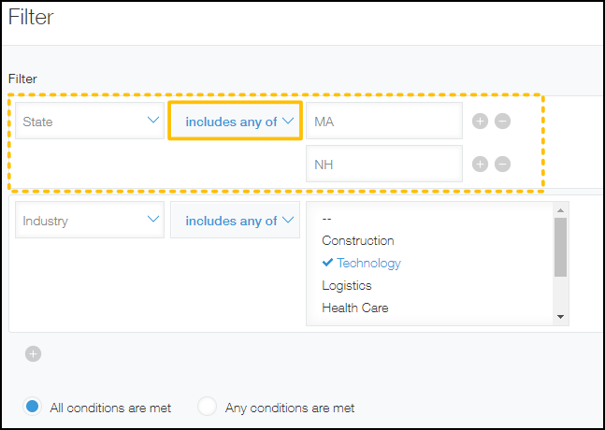Click the minus icon beside NH value
Image resolution: width=605 pixels, height=430 pixels.
click(502, 165)
